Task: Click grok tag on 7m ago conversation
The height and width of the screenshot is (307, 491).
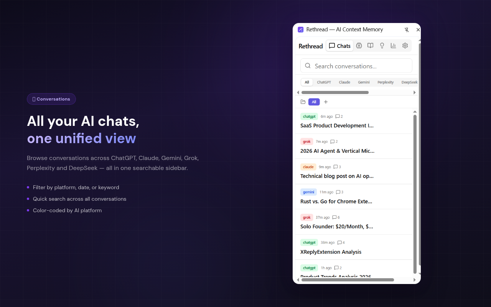Action: (x=306, y=142)
